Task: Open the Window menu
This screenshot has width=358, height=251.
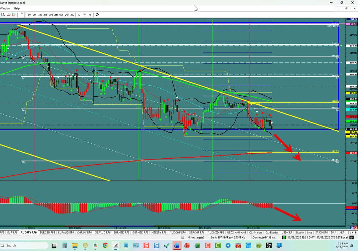Action: 5,8
